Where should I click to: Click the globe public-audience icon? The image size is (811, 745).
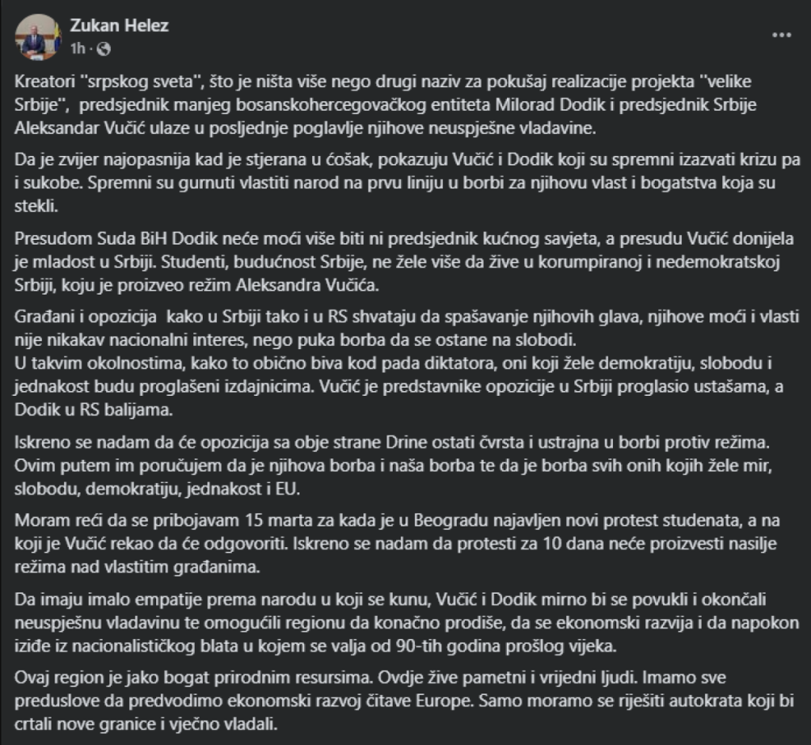105,48
